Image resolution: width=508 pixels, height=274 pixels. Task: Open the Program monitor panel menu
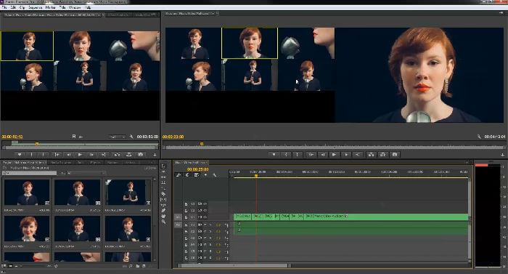[501, 13]
